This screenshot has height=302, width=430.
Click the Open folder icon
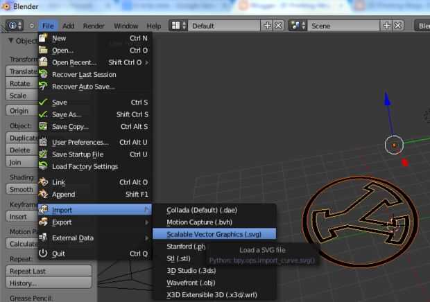pyautogui.click(x=43, y=50)
